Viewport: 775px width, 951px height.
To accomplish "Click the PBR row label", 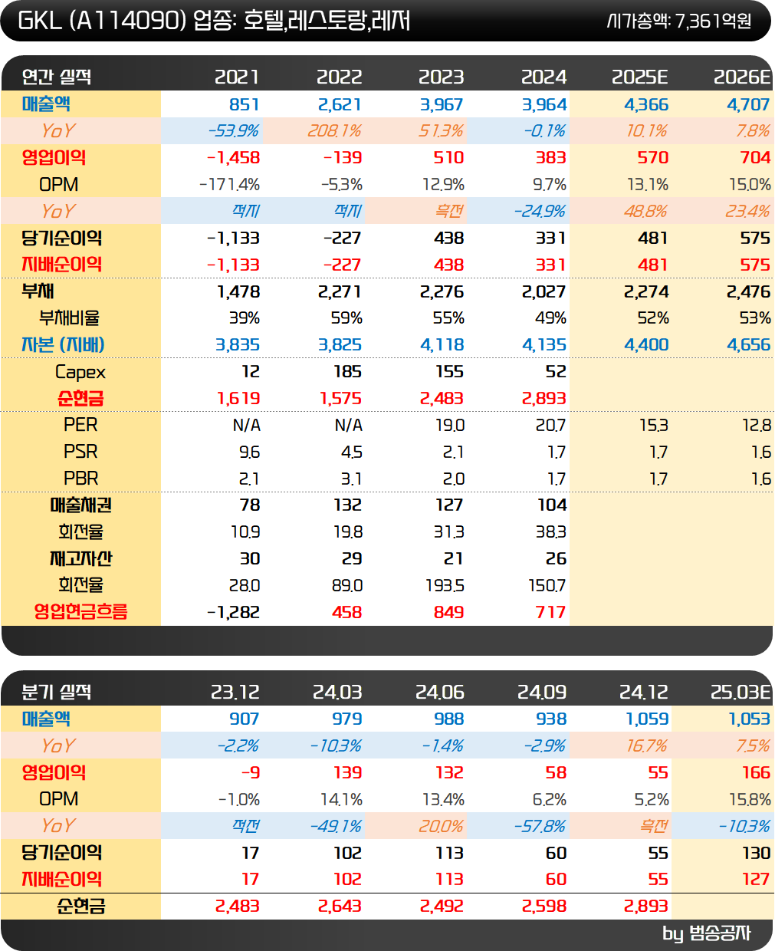I will click(x=80, y=479).
